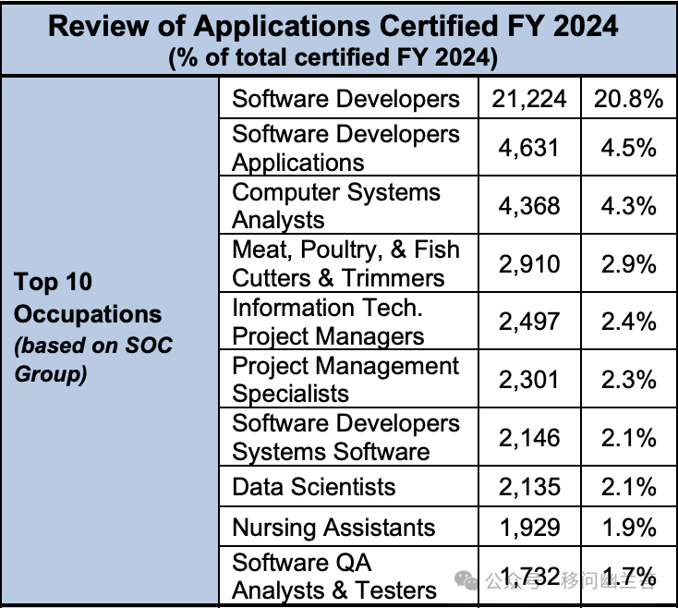Viewport: 678px width, 608px height.
Task: Select 'Meat, Poultry, & Fish Cutters & Trimmers' cell
Action: (345, 263)
